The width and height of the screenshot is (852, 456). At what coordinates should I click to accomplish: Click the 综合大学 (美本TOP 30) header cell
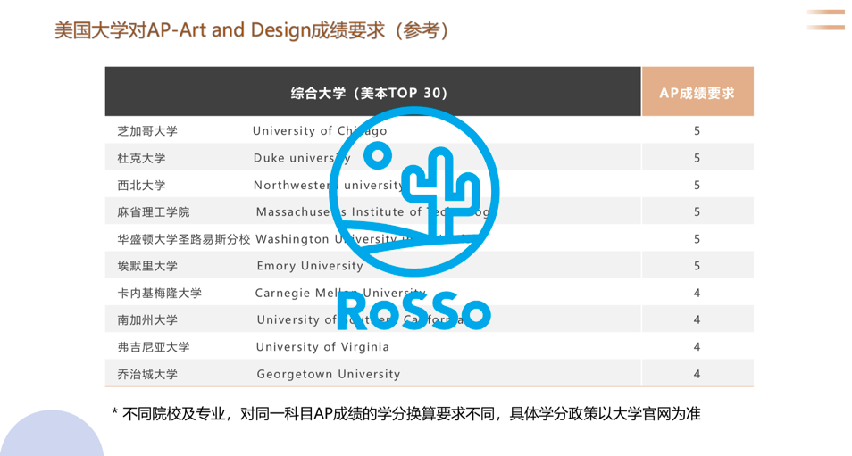372,92
